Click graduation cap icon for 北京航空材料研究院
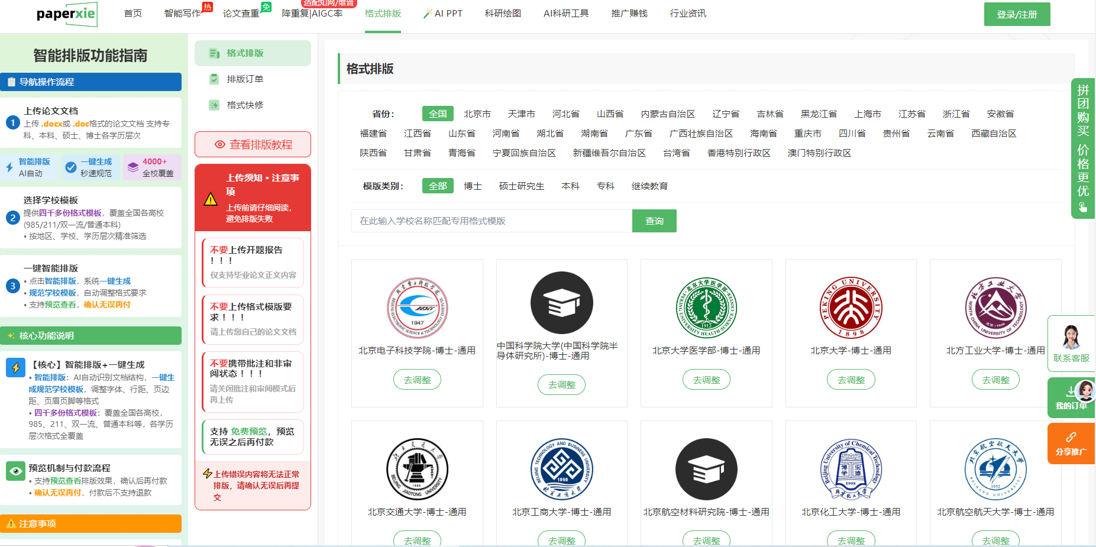This screenshot has height=547, width=1096. tap(706, 469)
